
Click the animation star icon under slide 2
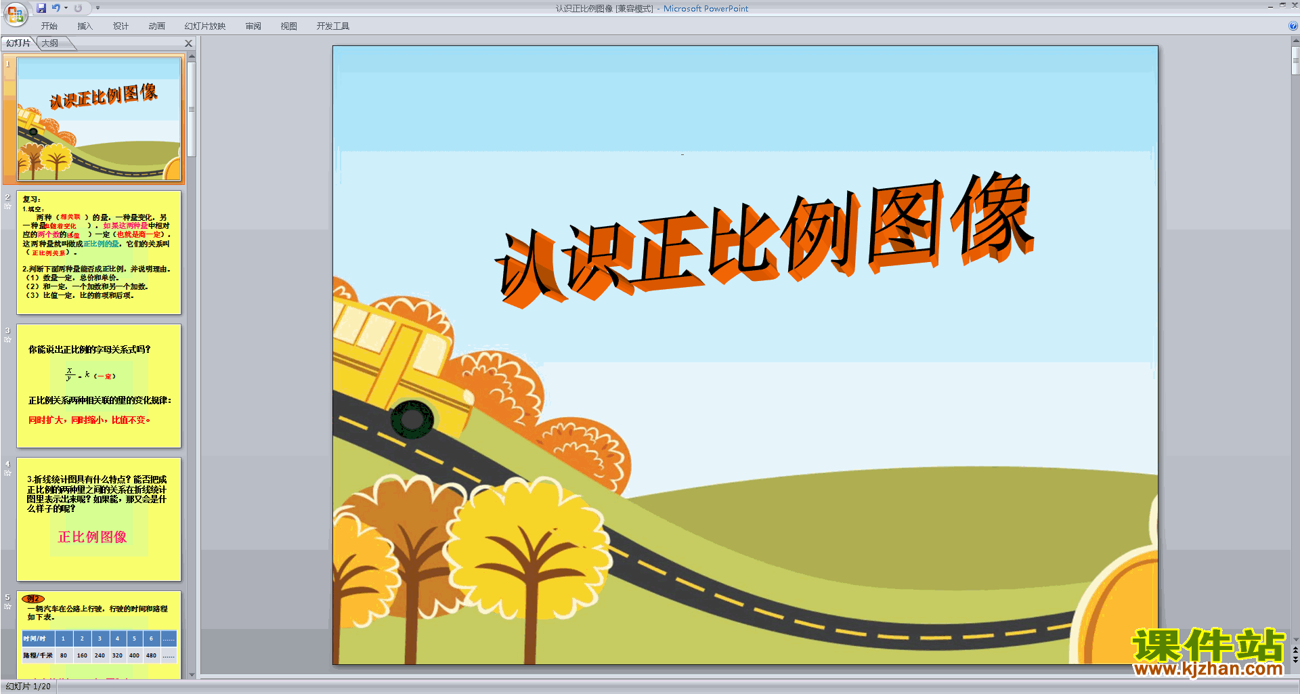[7, 207]
